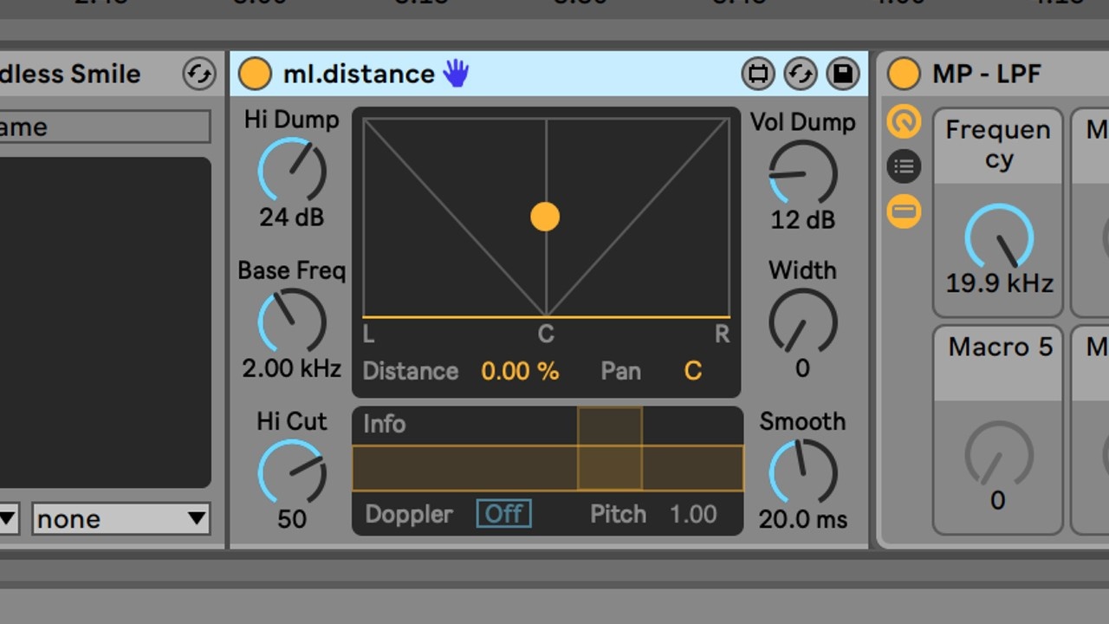Select the MP - LPF device title
This screenshot has height=624, width=1109.
[x=987, y=74]
